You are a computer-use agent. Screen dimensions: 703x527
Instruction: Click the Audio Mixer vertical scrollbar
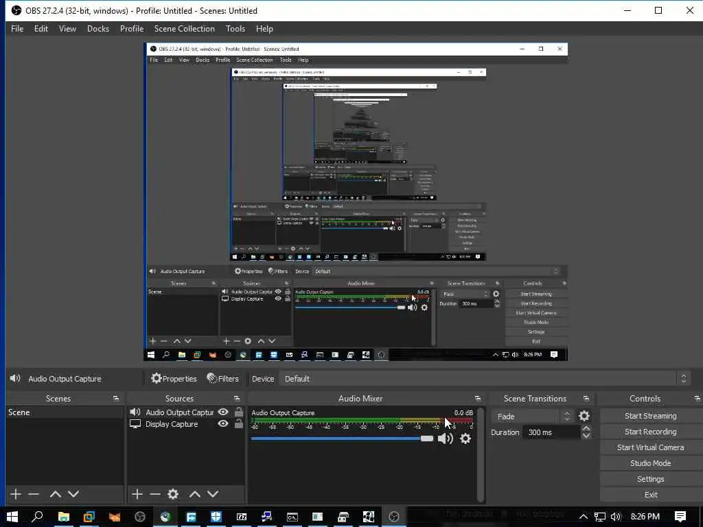pos(481,454)
